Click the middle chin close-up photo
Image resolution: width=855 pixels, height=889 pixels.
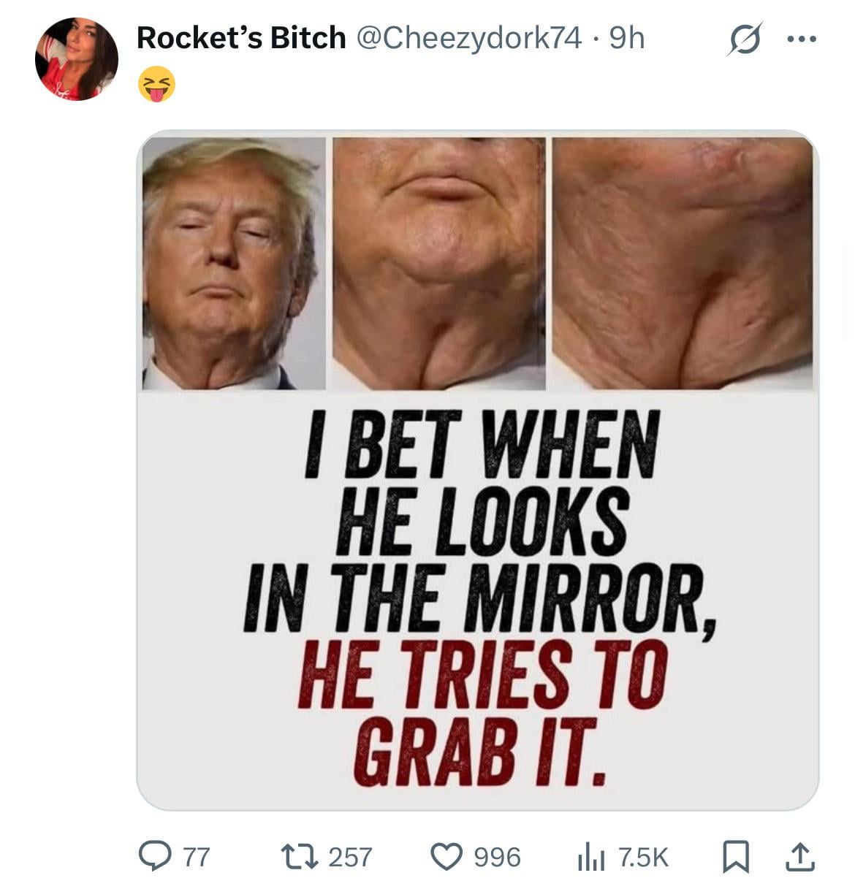(x=438, y=263)
